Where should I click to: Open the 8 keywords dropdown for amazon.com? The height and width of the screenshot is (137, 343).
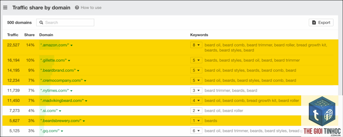pos(196,45)
